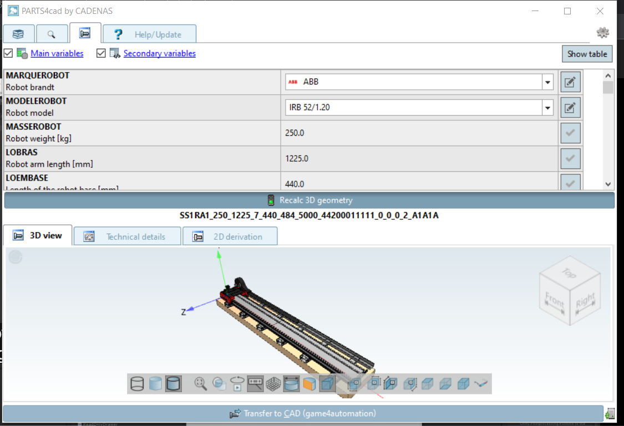Select the part view tab icon
The height and width of the screenshot is (426, 624).
pos(85,33)
